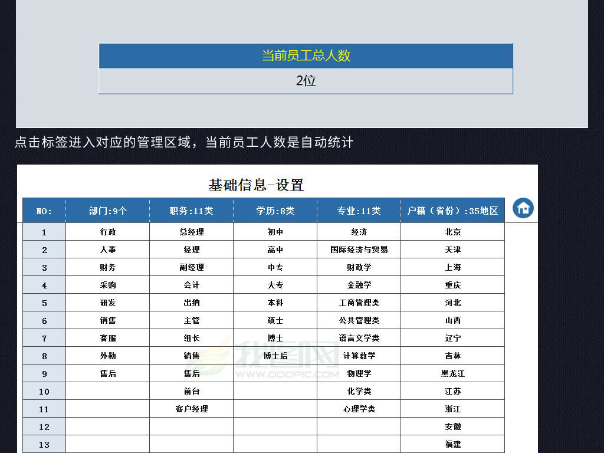Select the 采购 department cell
The width and height of the screenshot is (604, 453).
(107, 285)
